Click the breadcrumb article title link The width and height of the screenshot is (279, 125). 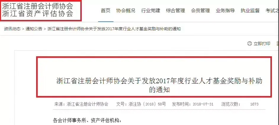114,29
